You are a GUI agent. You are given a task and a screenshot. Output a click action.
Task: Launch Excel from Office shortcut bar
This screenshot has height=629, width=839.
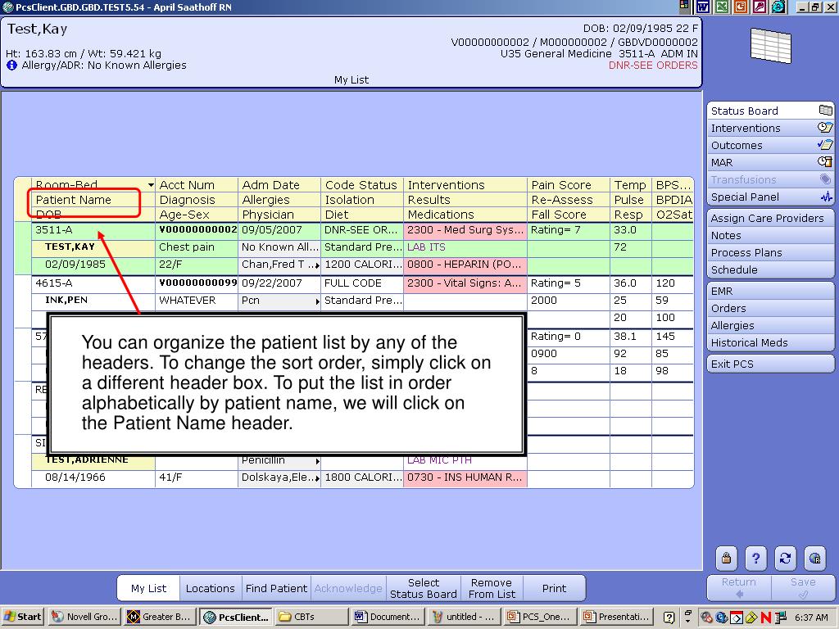point(722,7)
